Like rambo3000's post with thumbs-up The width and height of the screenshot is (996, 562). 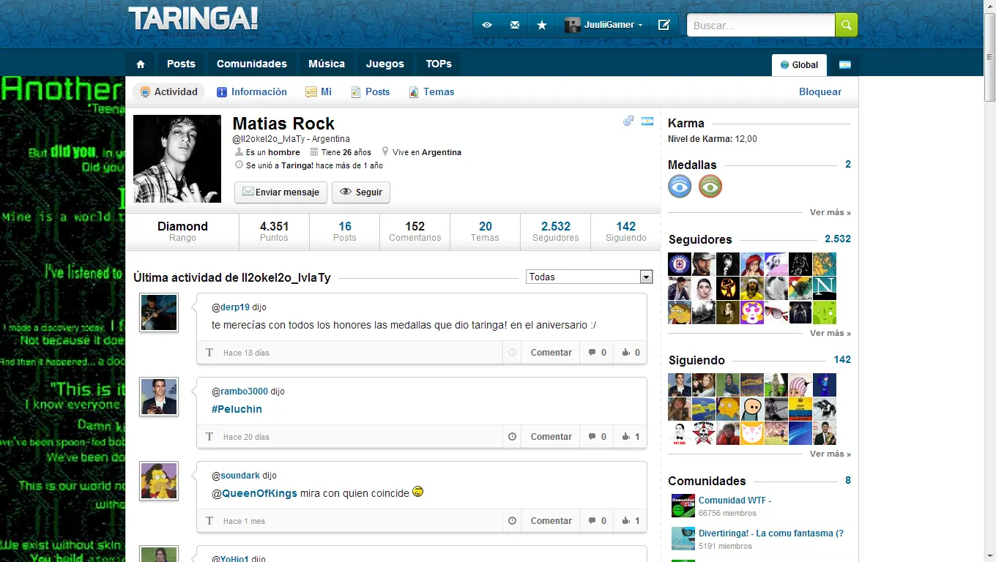pos(631,437)
